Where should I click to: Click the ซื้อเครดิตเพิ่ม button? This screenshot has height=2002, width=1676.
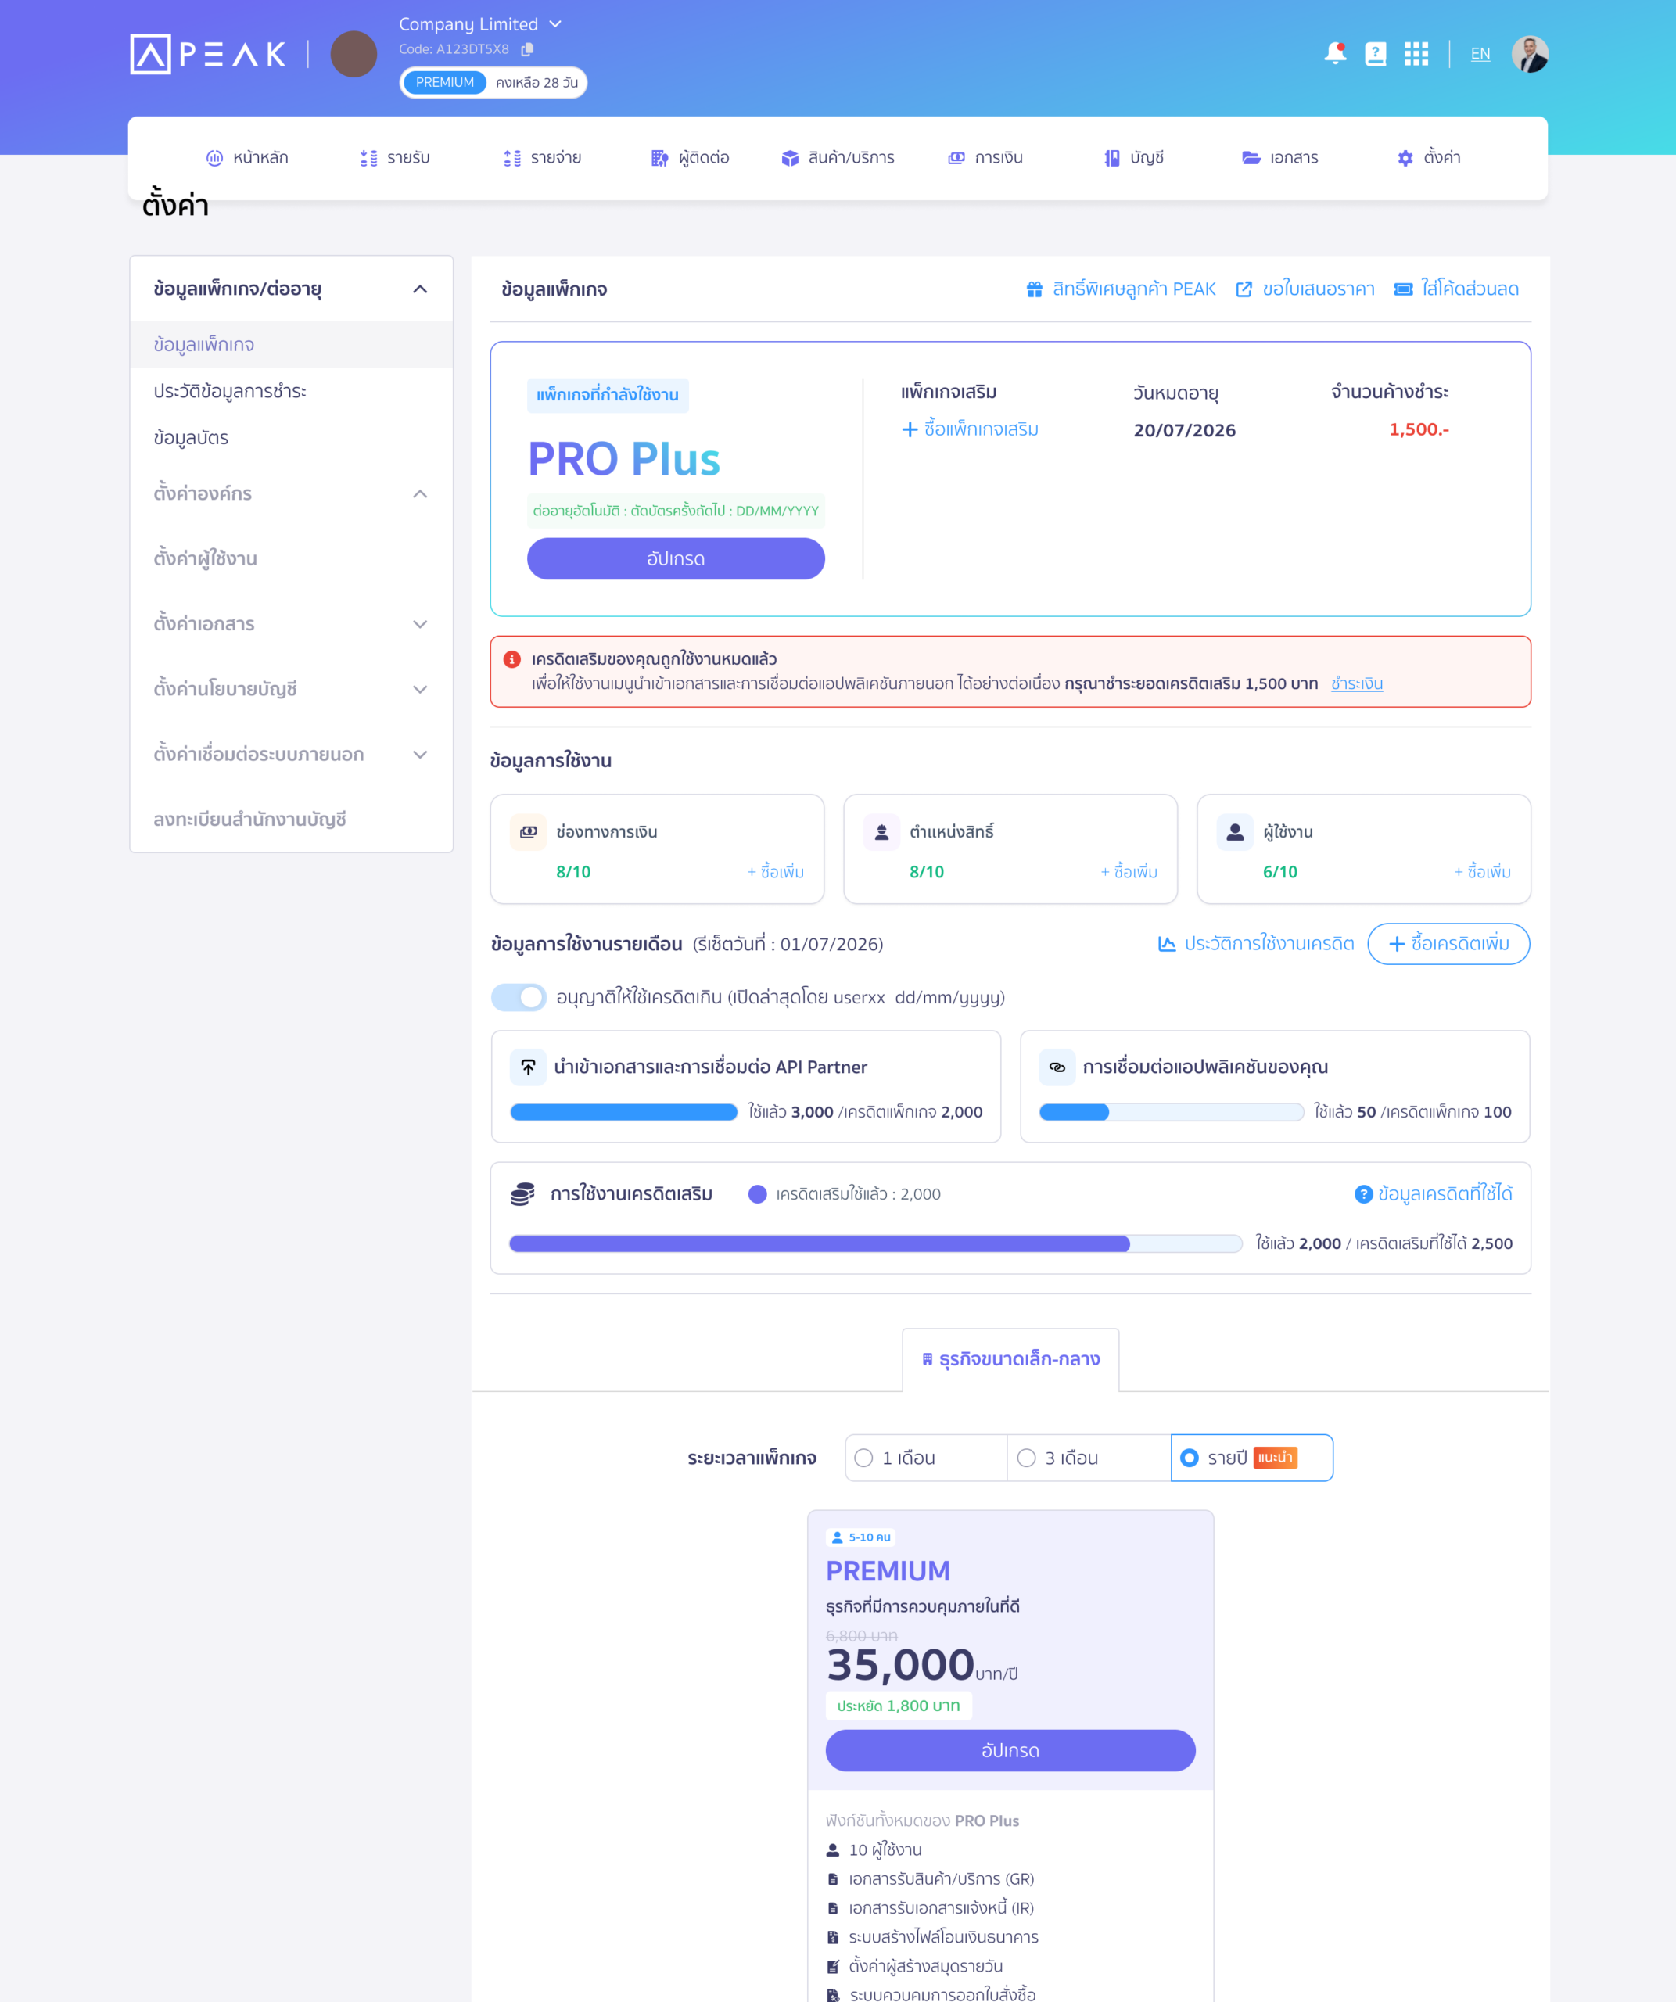pyautogui.click(x=1448, y=944)
